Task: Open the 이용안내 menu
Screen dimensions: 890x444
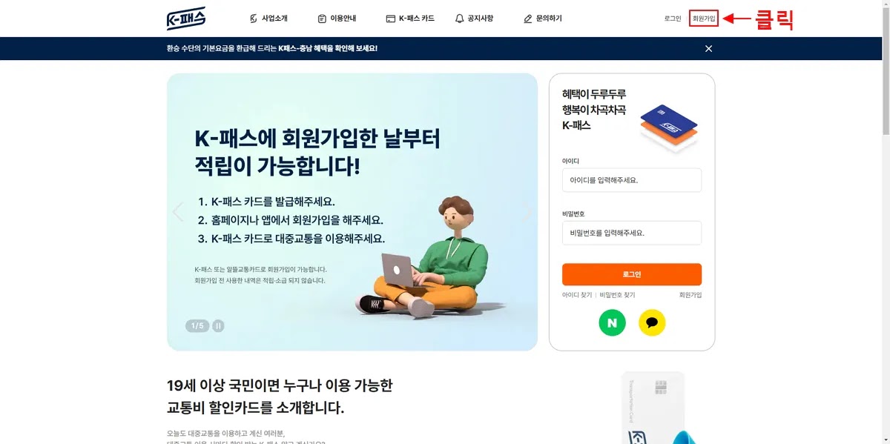Action: tap(337, 19)
